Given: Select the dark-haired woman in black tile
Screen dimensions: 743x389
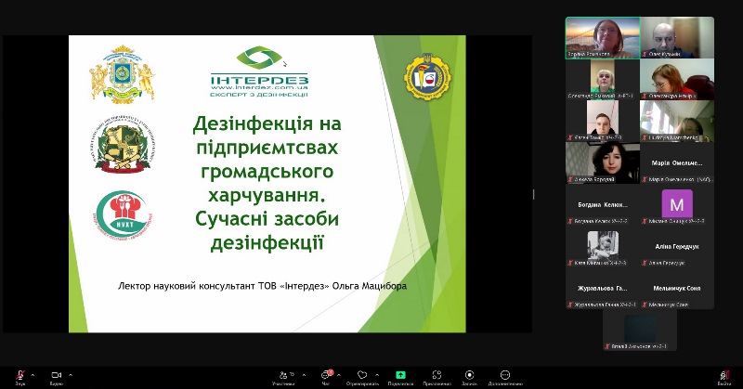Looking at the screenshot, I should pyautogui.click(x=603, y=162).
